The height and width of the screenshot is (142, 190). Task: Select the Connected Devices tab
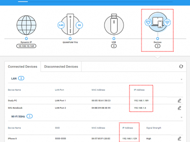[23, 67]
